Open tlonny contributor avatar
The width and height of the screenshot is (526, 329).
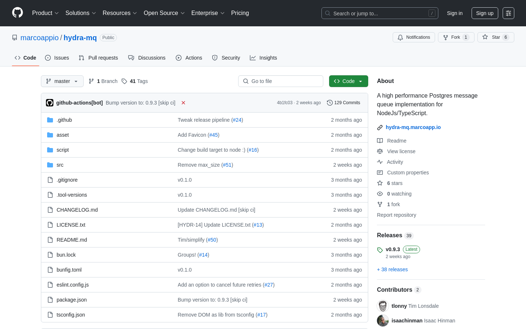click(383, 306)
